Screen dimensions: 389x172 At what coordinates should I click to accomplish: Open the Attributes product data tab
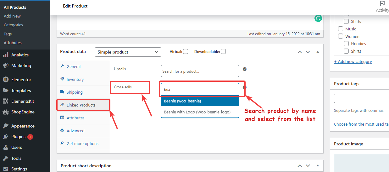75,118
